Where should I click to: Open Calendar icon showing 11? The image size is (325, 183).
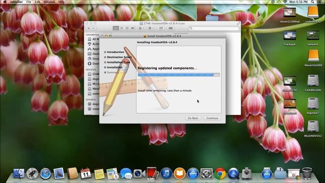(x=86, y=173)
